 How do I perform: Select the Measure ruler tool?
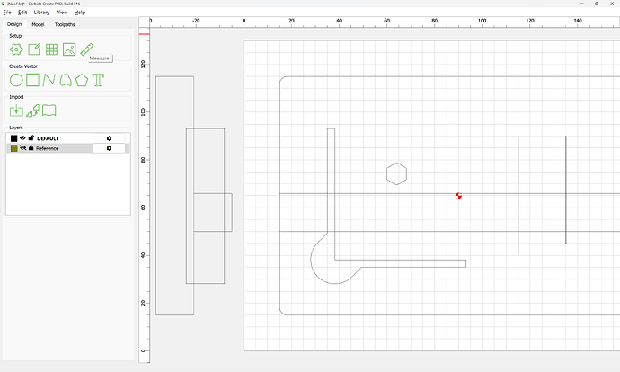pyautogui.click(x=86, y=49)
